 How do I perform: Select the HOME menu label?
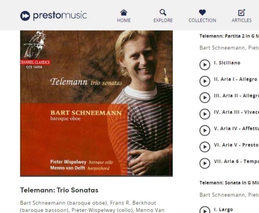click(x=124, y=20)
